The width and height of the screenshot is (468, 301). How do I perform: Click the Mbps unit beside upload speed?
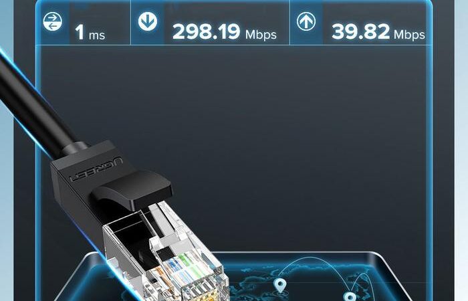click(x=409, y=35)
